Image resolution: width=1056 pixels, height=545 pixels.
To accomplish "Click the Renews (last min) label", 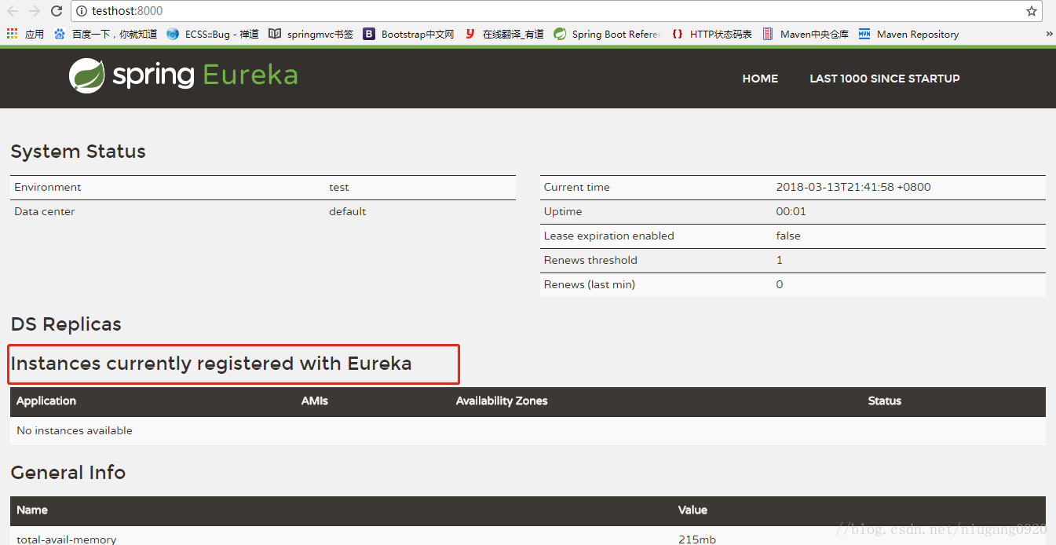I will click(589, 284).
